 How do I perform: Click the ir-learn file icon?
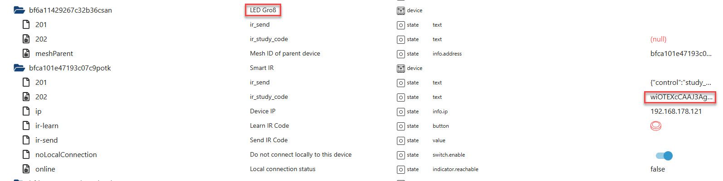tap(26, 126)
